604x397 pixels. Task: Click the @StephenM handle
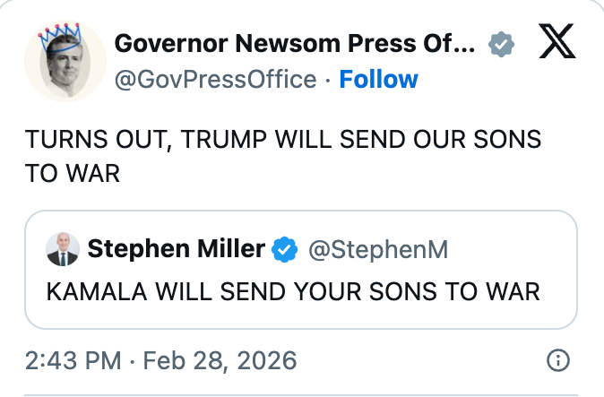point(377,250)
